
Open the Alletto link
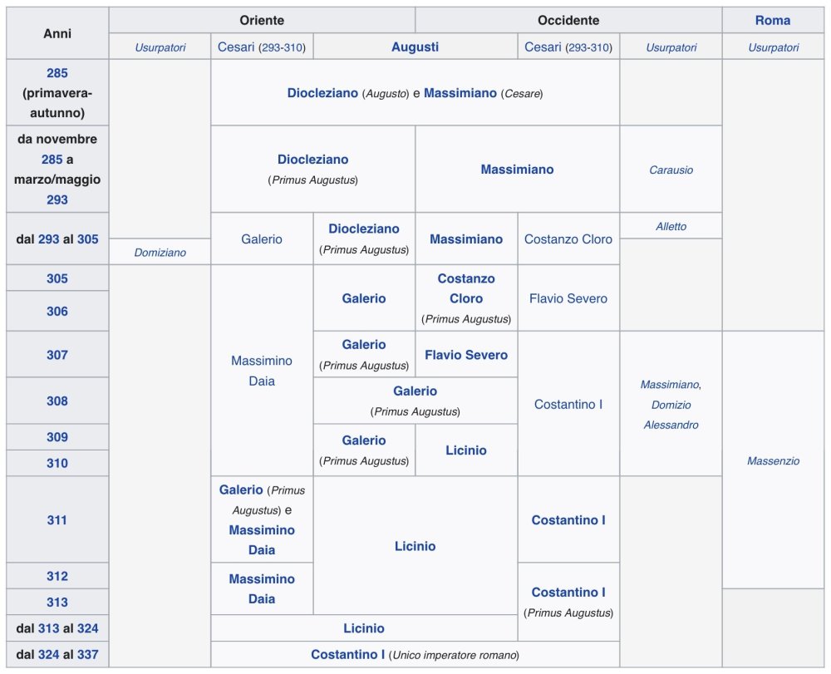(671, 226)
